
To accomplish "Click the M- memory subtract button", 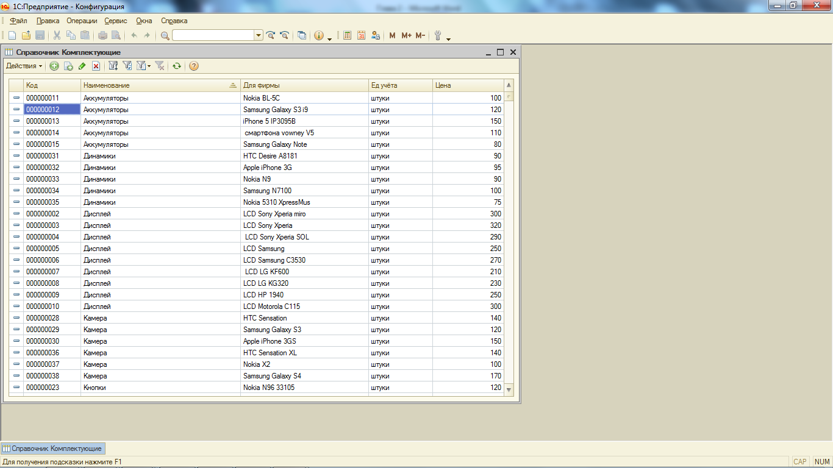I will click(420, 35).
